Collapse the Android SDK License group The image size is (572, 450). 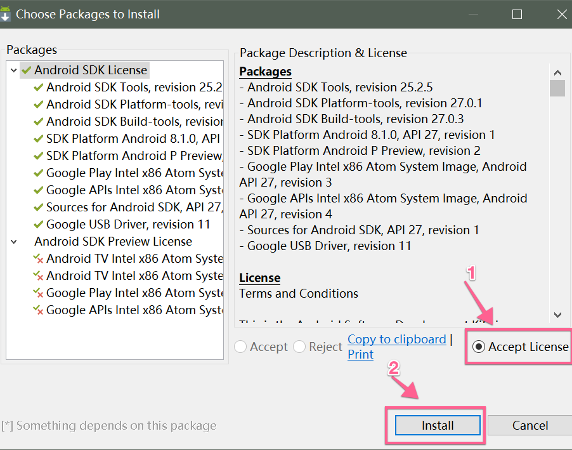[14, 70]
